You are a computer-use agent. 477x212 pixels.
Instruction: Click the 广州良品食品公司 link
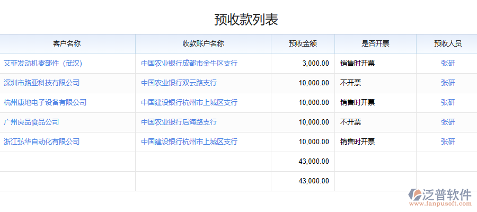[31, 122]
